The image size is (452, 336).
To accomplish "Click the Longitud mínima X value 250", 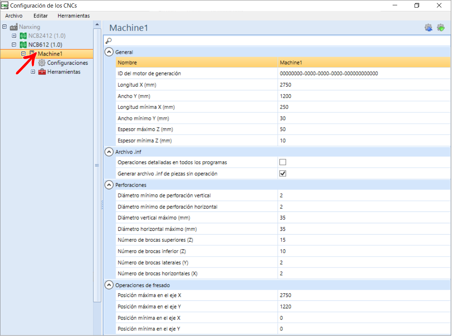I will 364,107.
